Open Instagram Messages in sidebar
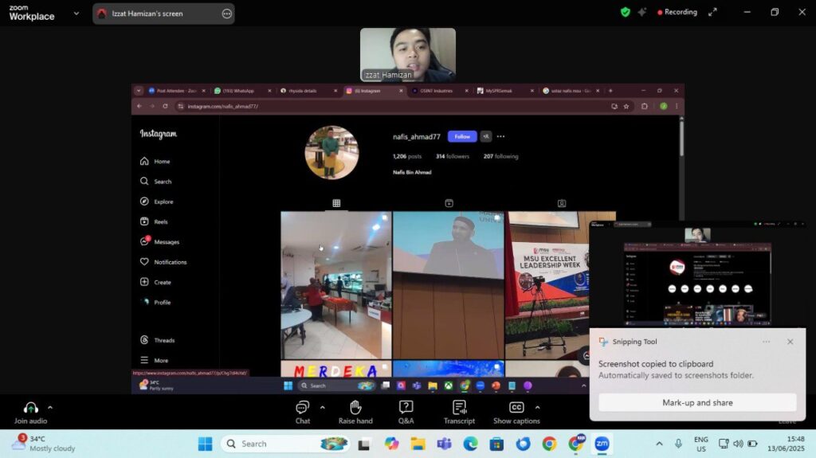 pos(159,241)
